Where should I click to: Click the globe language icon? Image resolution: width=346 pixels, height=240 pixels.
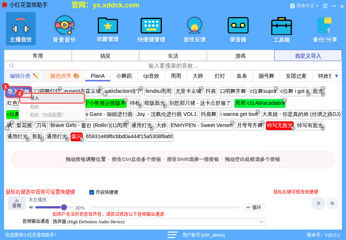pos(292,6)
